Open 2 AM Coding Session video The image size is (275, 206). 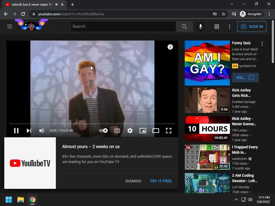pos(207,183)
